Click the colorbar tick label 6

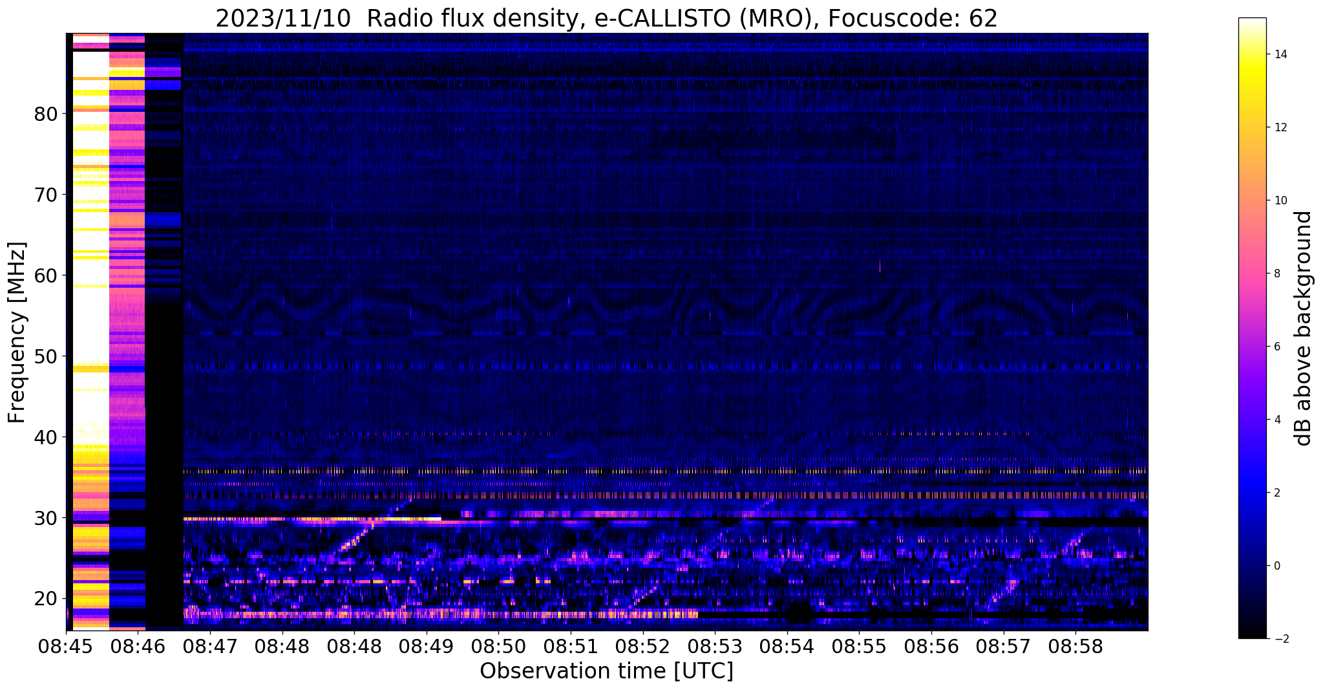1276,347
